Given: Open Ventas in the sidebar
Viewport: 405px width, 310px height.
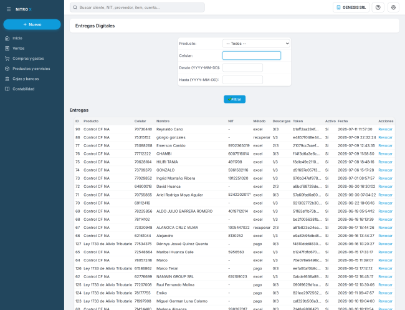Looking at the screenshot, I should [19, 49].
